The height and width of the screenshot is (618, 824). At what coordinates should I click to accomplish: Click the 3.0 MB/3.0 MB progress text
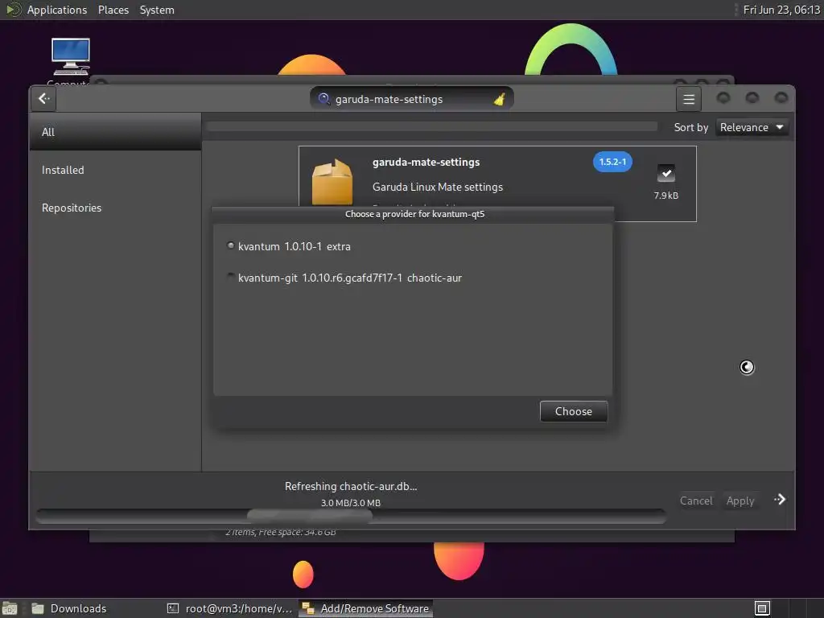351,503
